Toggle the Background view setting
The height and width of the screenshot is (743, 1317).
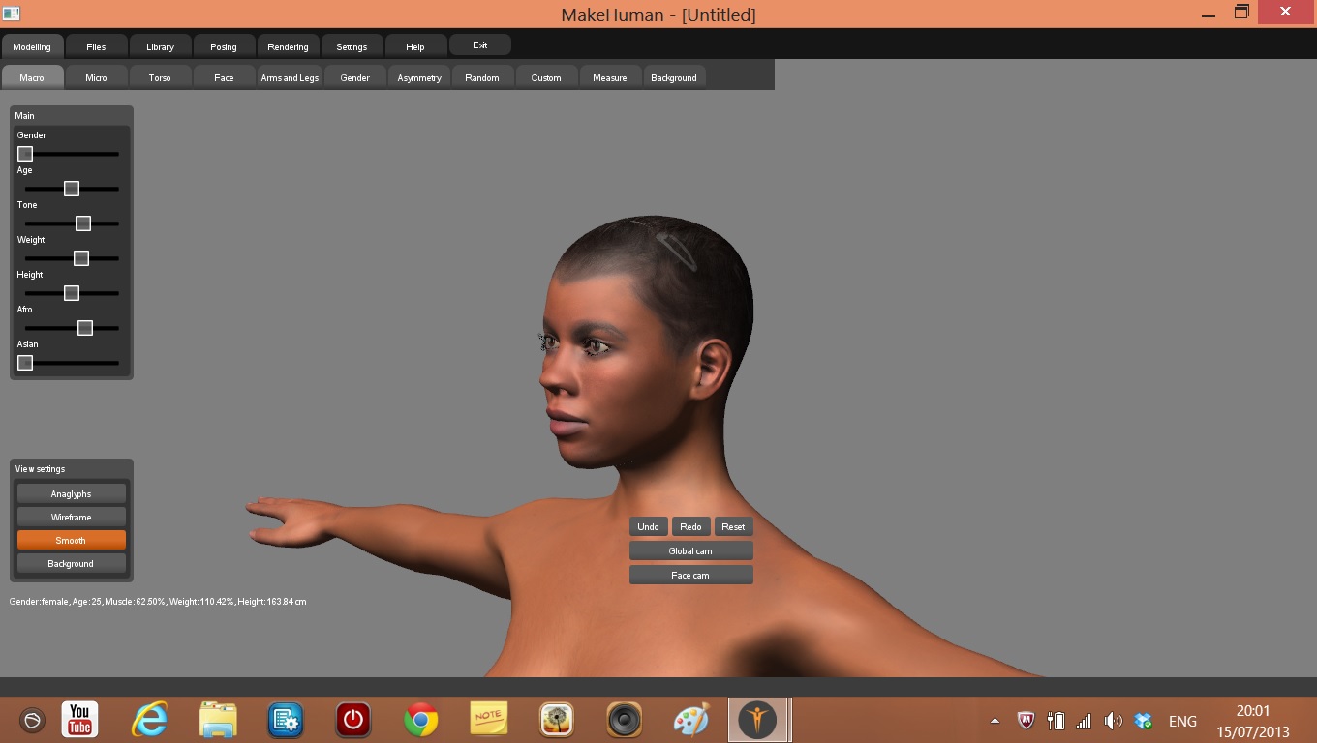point(71,563)
